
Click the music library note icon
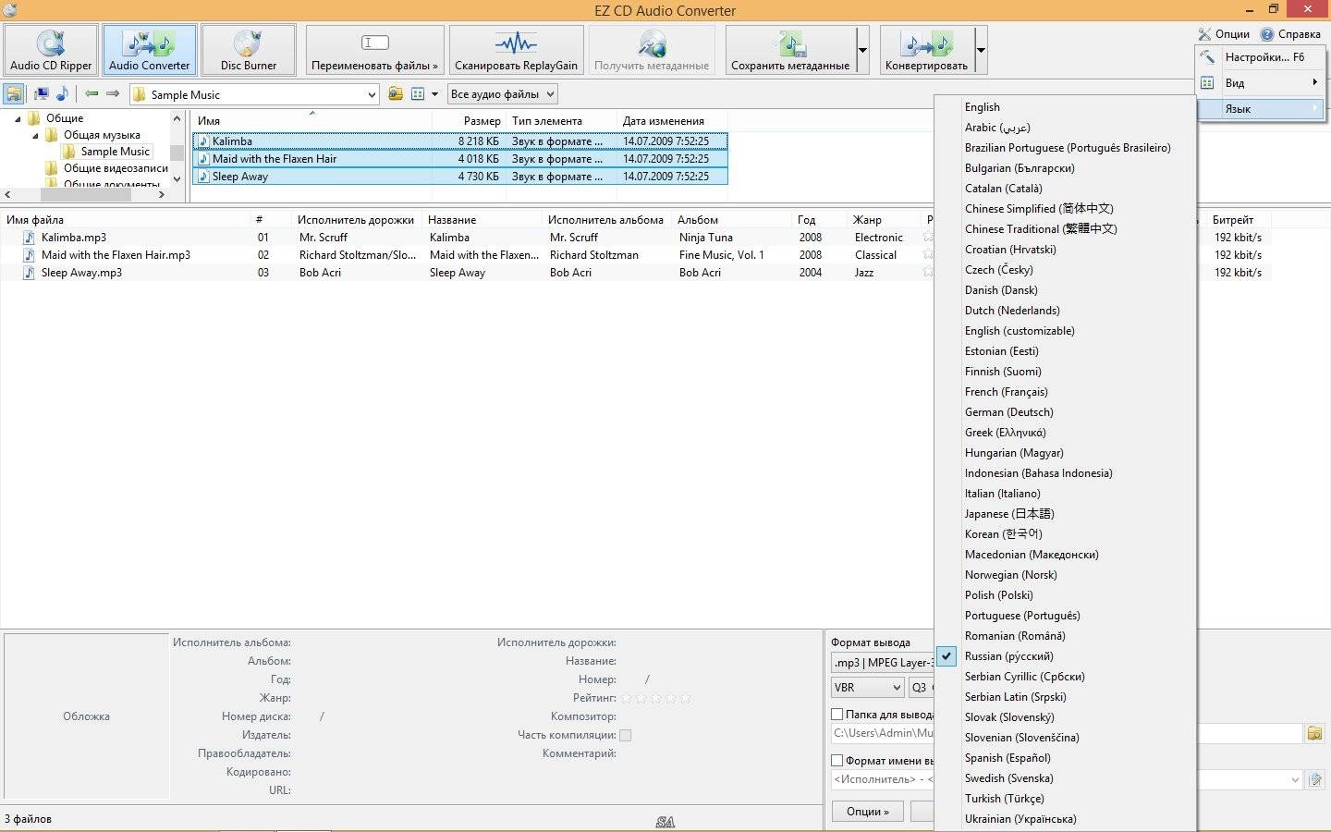tap(62, 94)
